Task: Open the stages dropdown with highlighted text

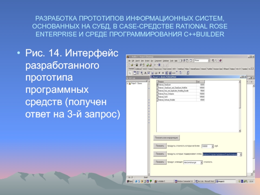Action: 240,154
